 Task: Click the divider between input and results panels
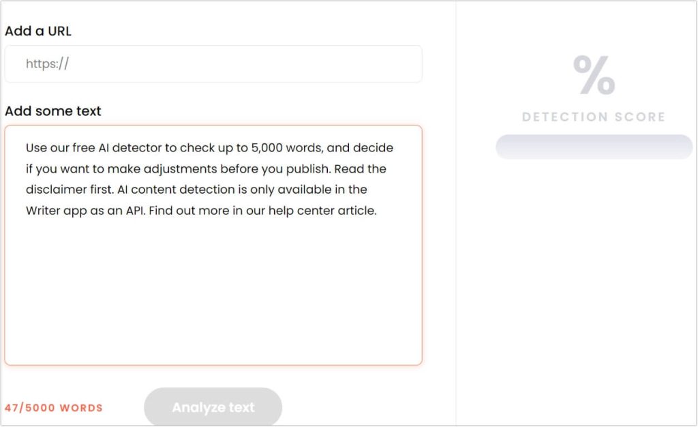click(455, 213)
